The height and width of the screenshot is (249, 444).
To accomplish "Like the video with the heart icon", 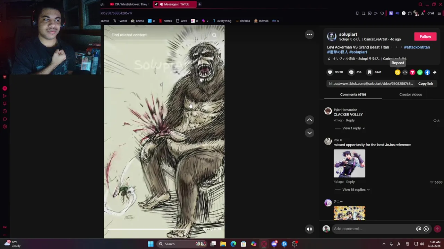I will tap(330, 72).
